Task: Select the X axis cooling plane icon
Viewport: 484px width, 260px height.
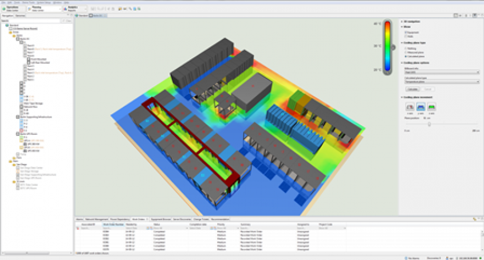Action: tap(410, 107)
